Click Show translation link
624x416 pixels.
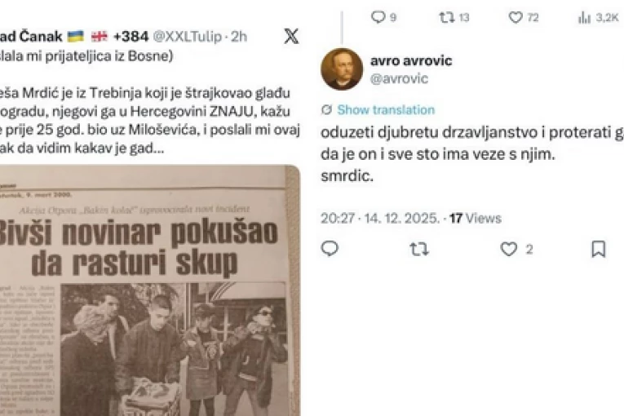[386, 110]
